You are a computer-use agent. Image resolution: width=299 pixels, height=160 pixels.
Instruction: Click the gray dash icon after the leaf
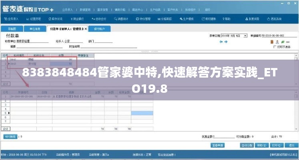click(288, 42)
